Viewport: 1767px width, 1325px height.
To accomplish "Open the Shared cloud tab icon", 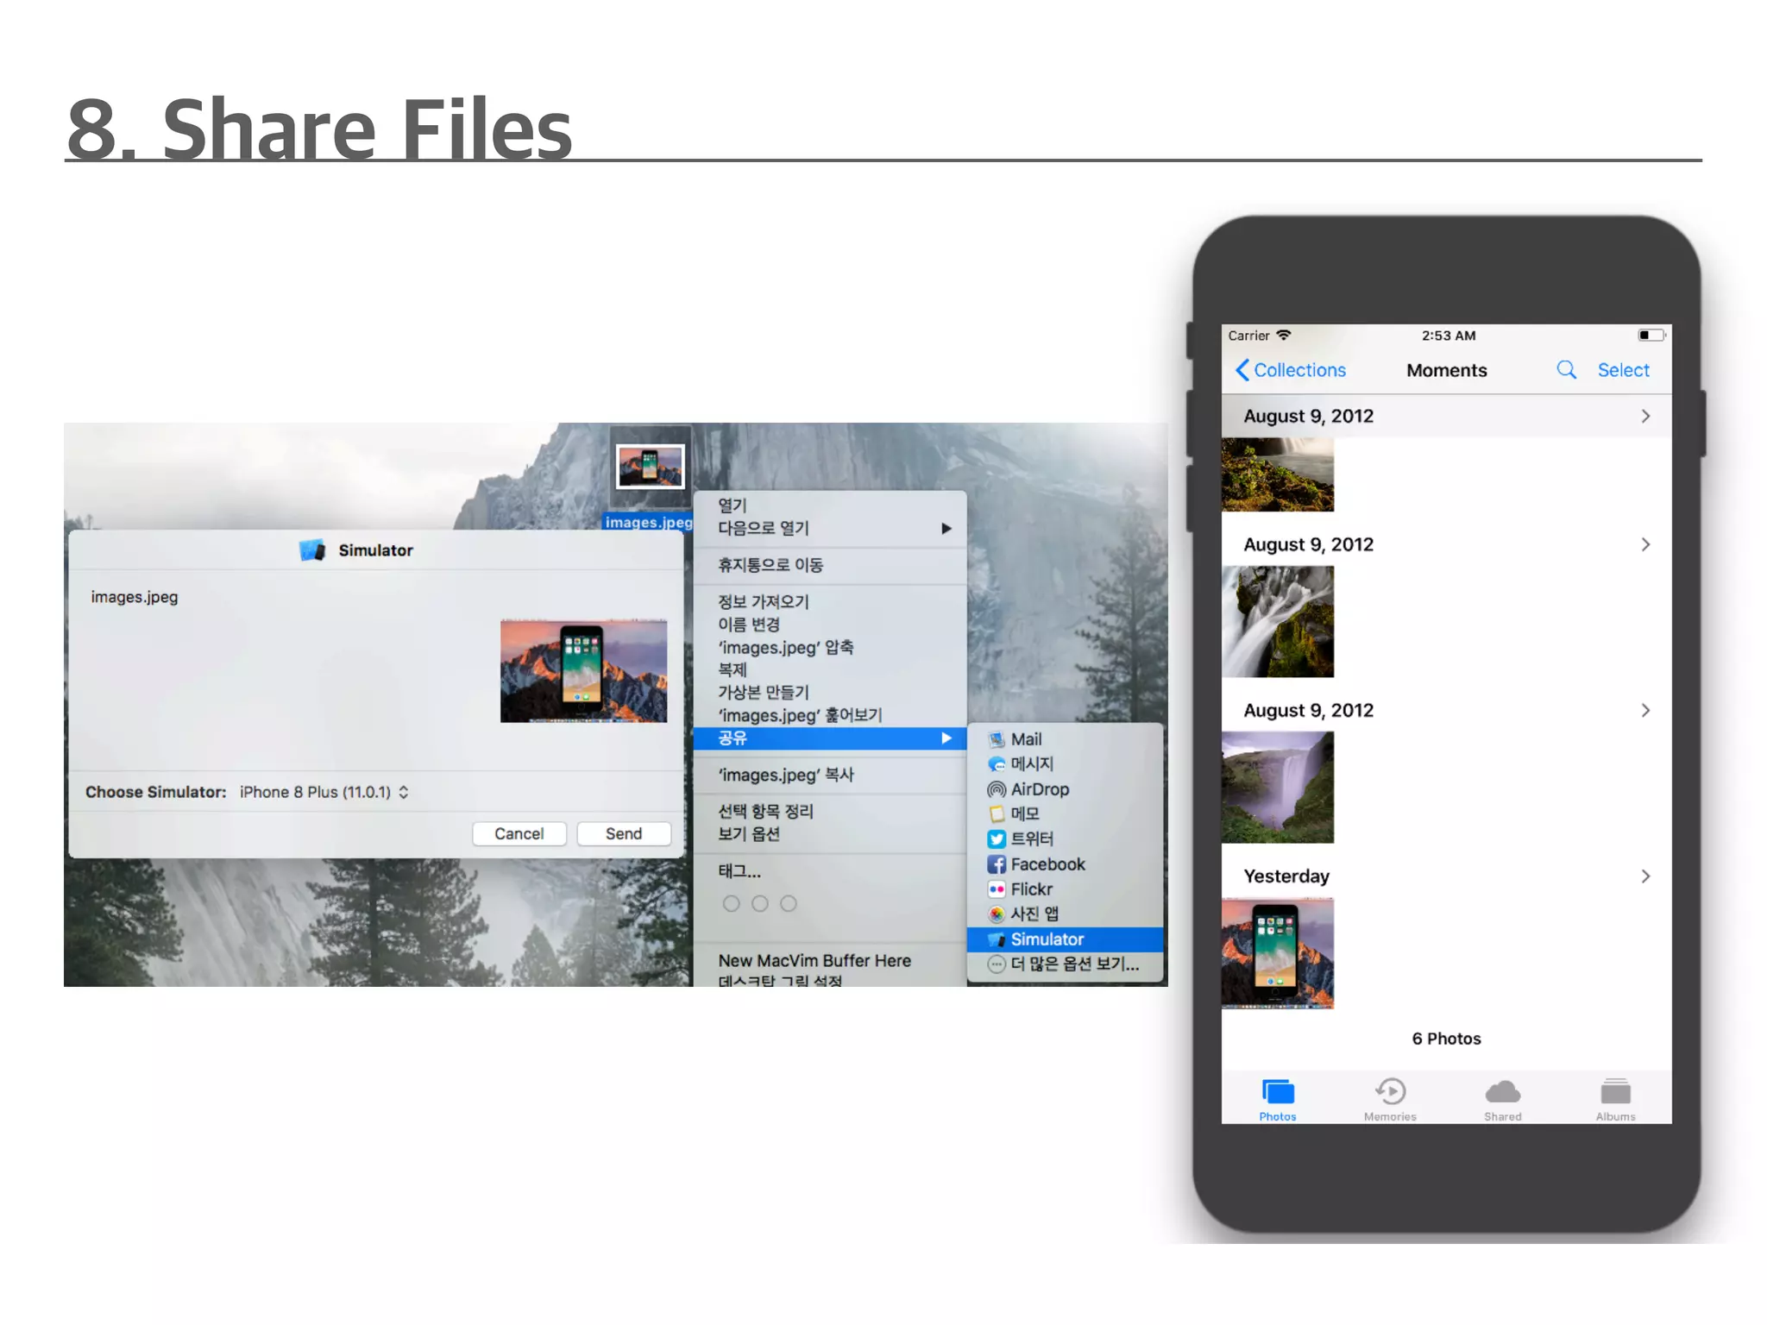I will coord(1502,1093).
